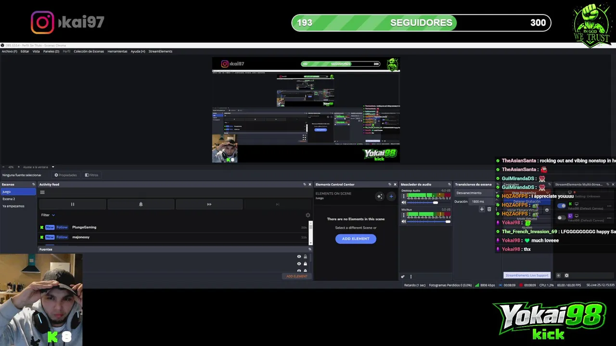Open Filtros for selected source
The image size is (616, 346).
tap(91, 175)
